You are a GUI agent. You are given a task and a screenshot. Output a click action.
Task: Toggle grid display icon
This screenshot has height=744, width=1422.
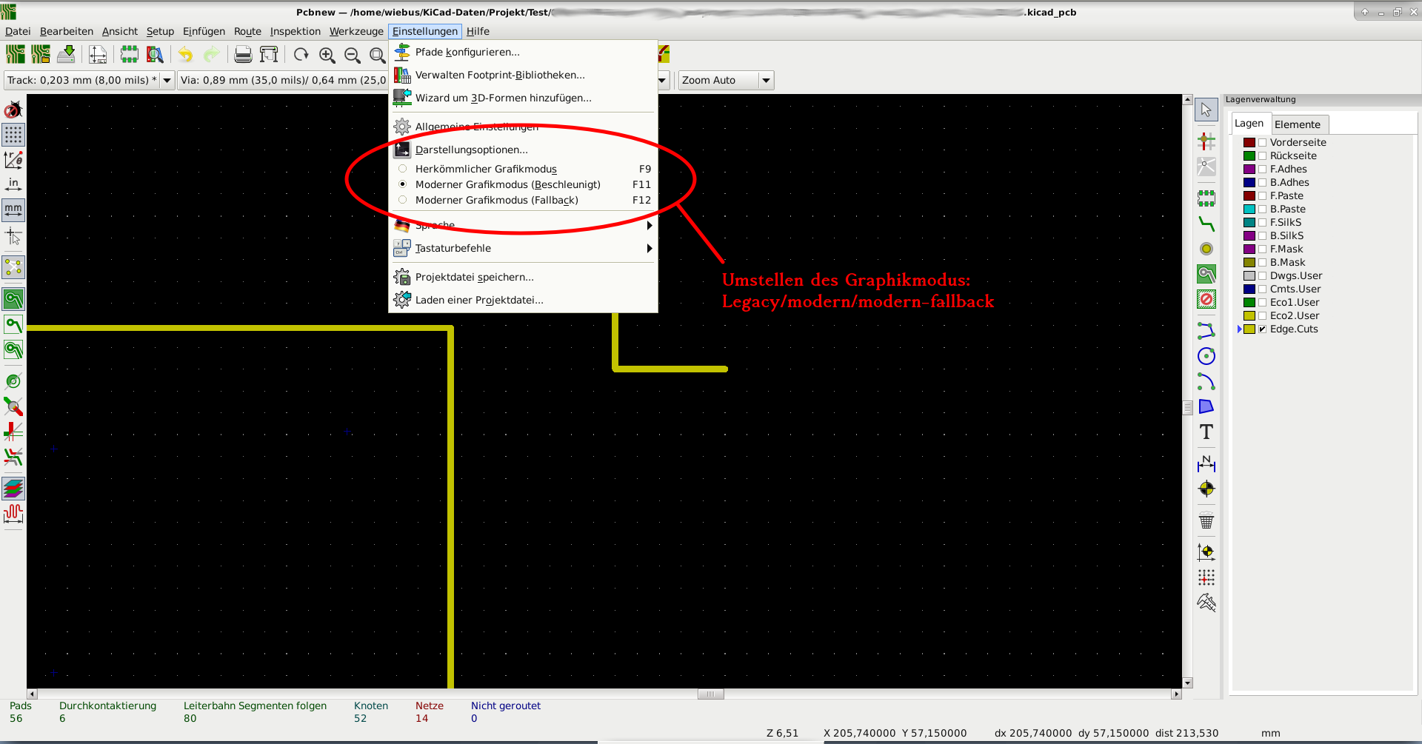click(x=13, y=134)
